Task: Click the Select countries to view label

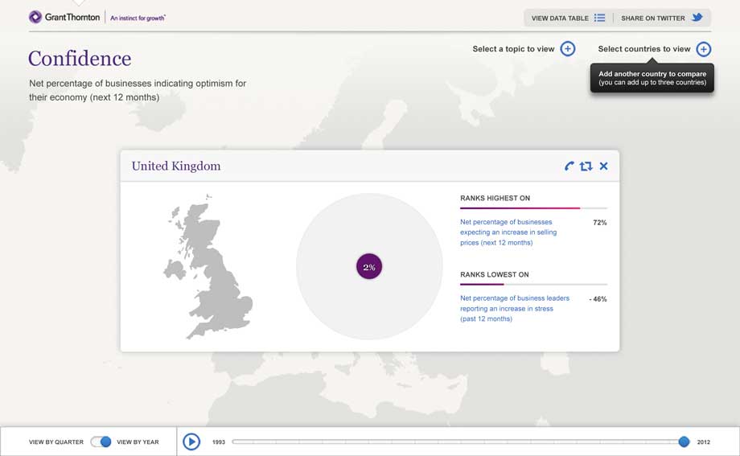Action: tap(643, 49)
